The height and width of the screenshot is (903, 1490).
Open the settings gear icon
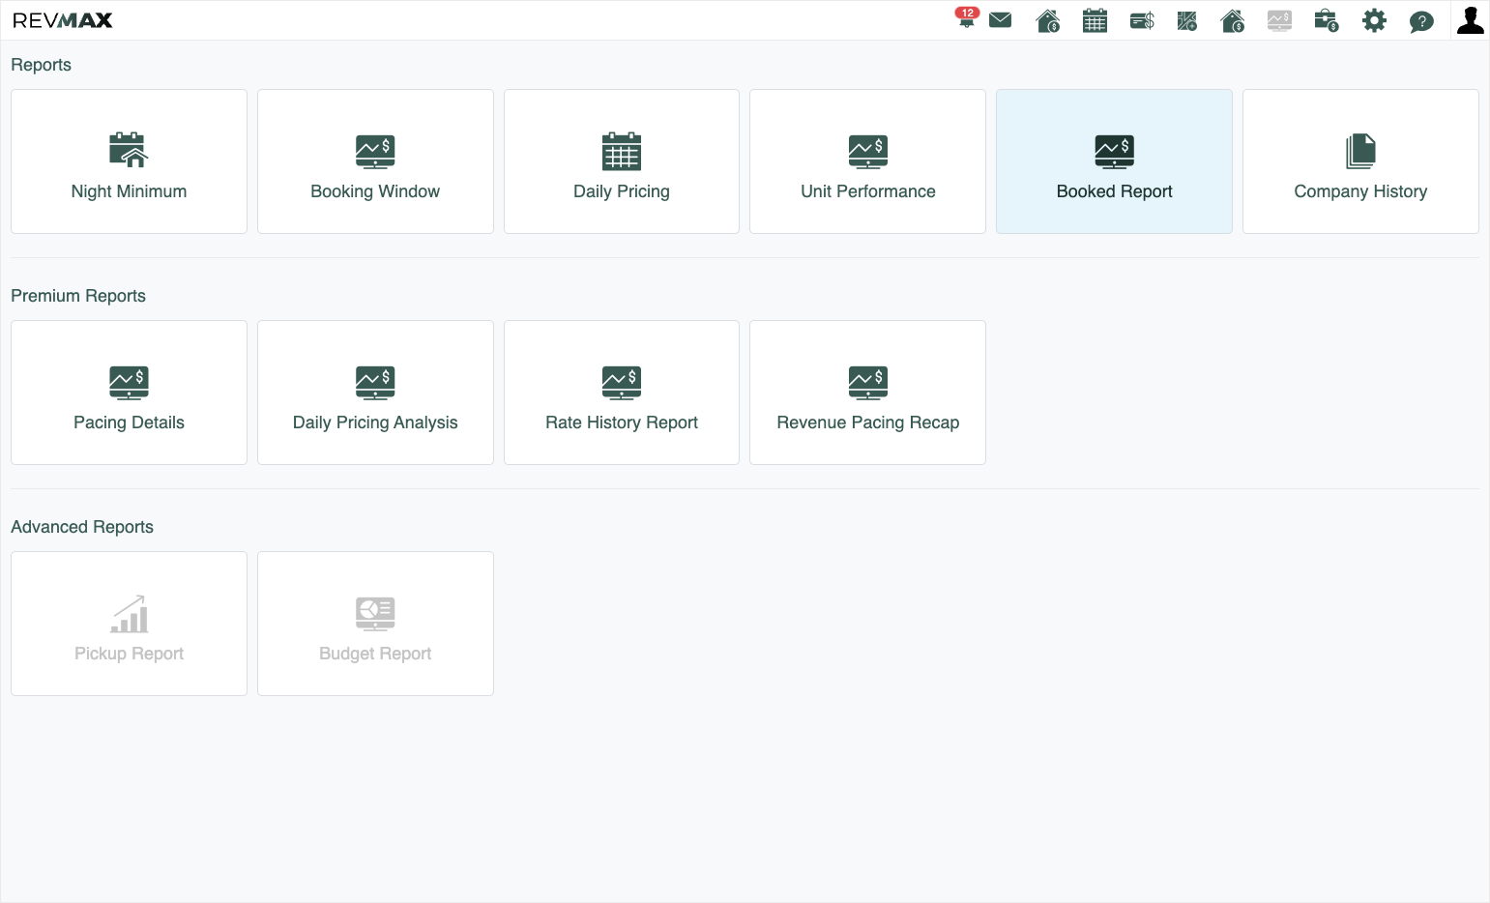[x=1374, y=20]
